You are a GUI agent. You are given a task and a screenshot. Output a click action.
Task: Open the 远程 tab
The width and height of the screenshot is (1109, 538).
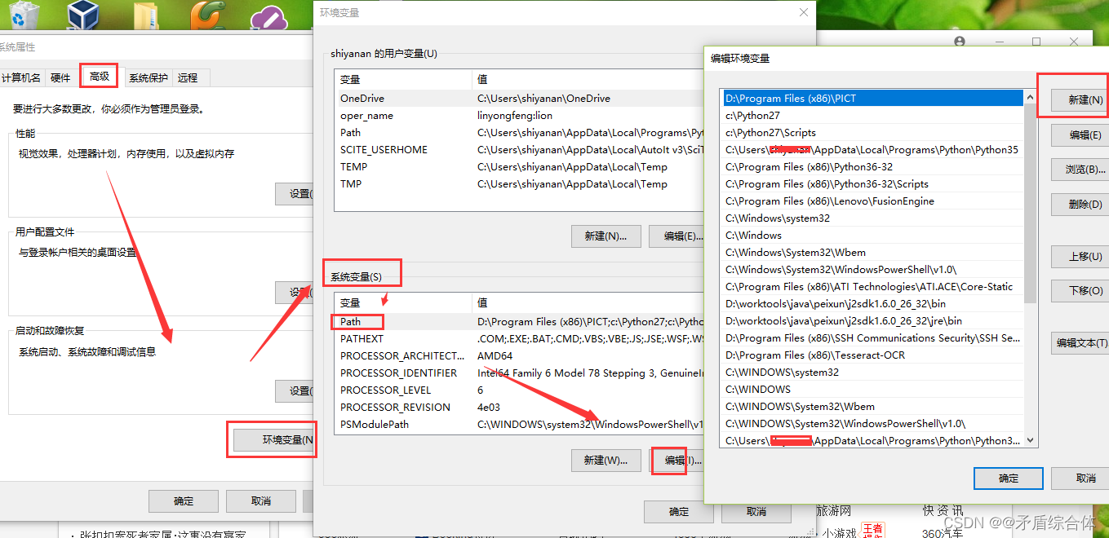click(x=188, y=77)
